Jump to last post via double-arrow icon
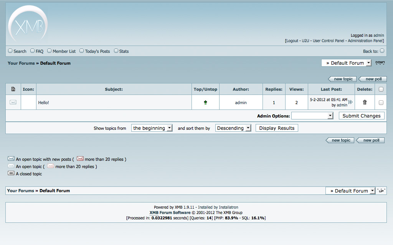The width and height of the screenshot is (393, 245). 350,102
